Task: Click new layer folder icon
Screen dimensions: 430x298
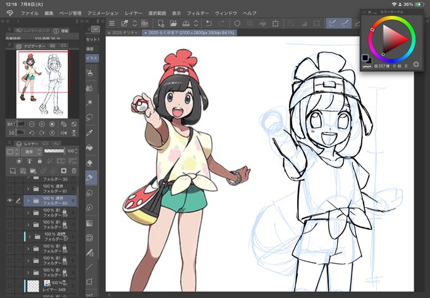Action: [33, 171]
